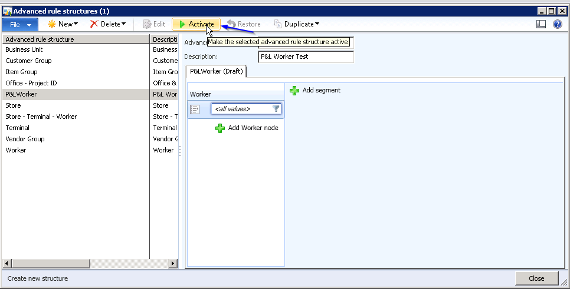The image size is (570, 289).
Task: Open the New dropdown menu
Action: (63, 24)
